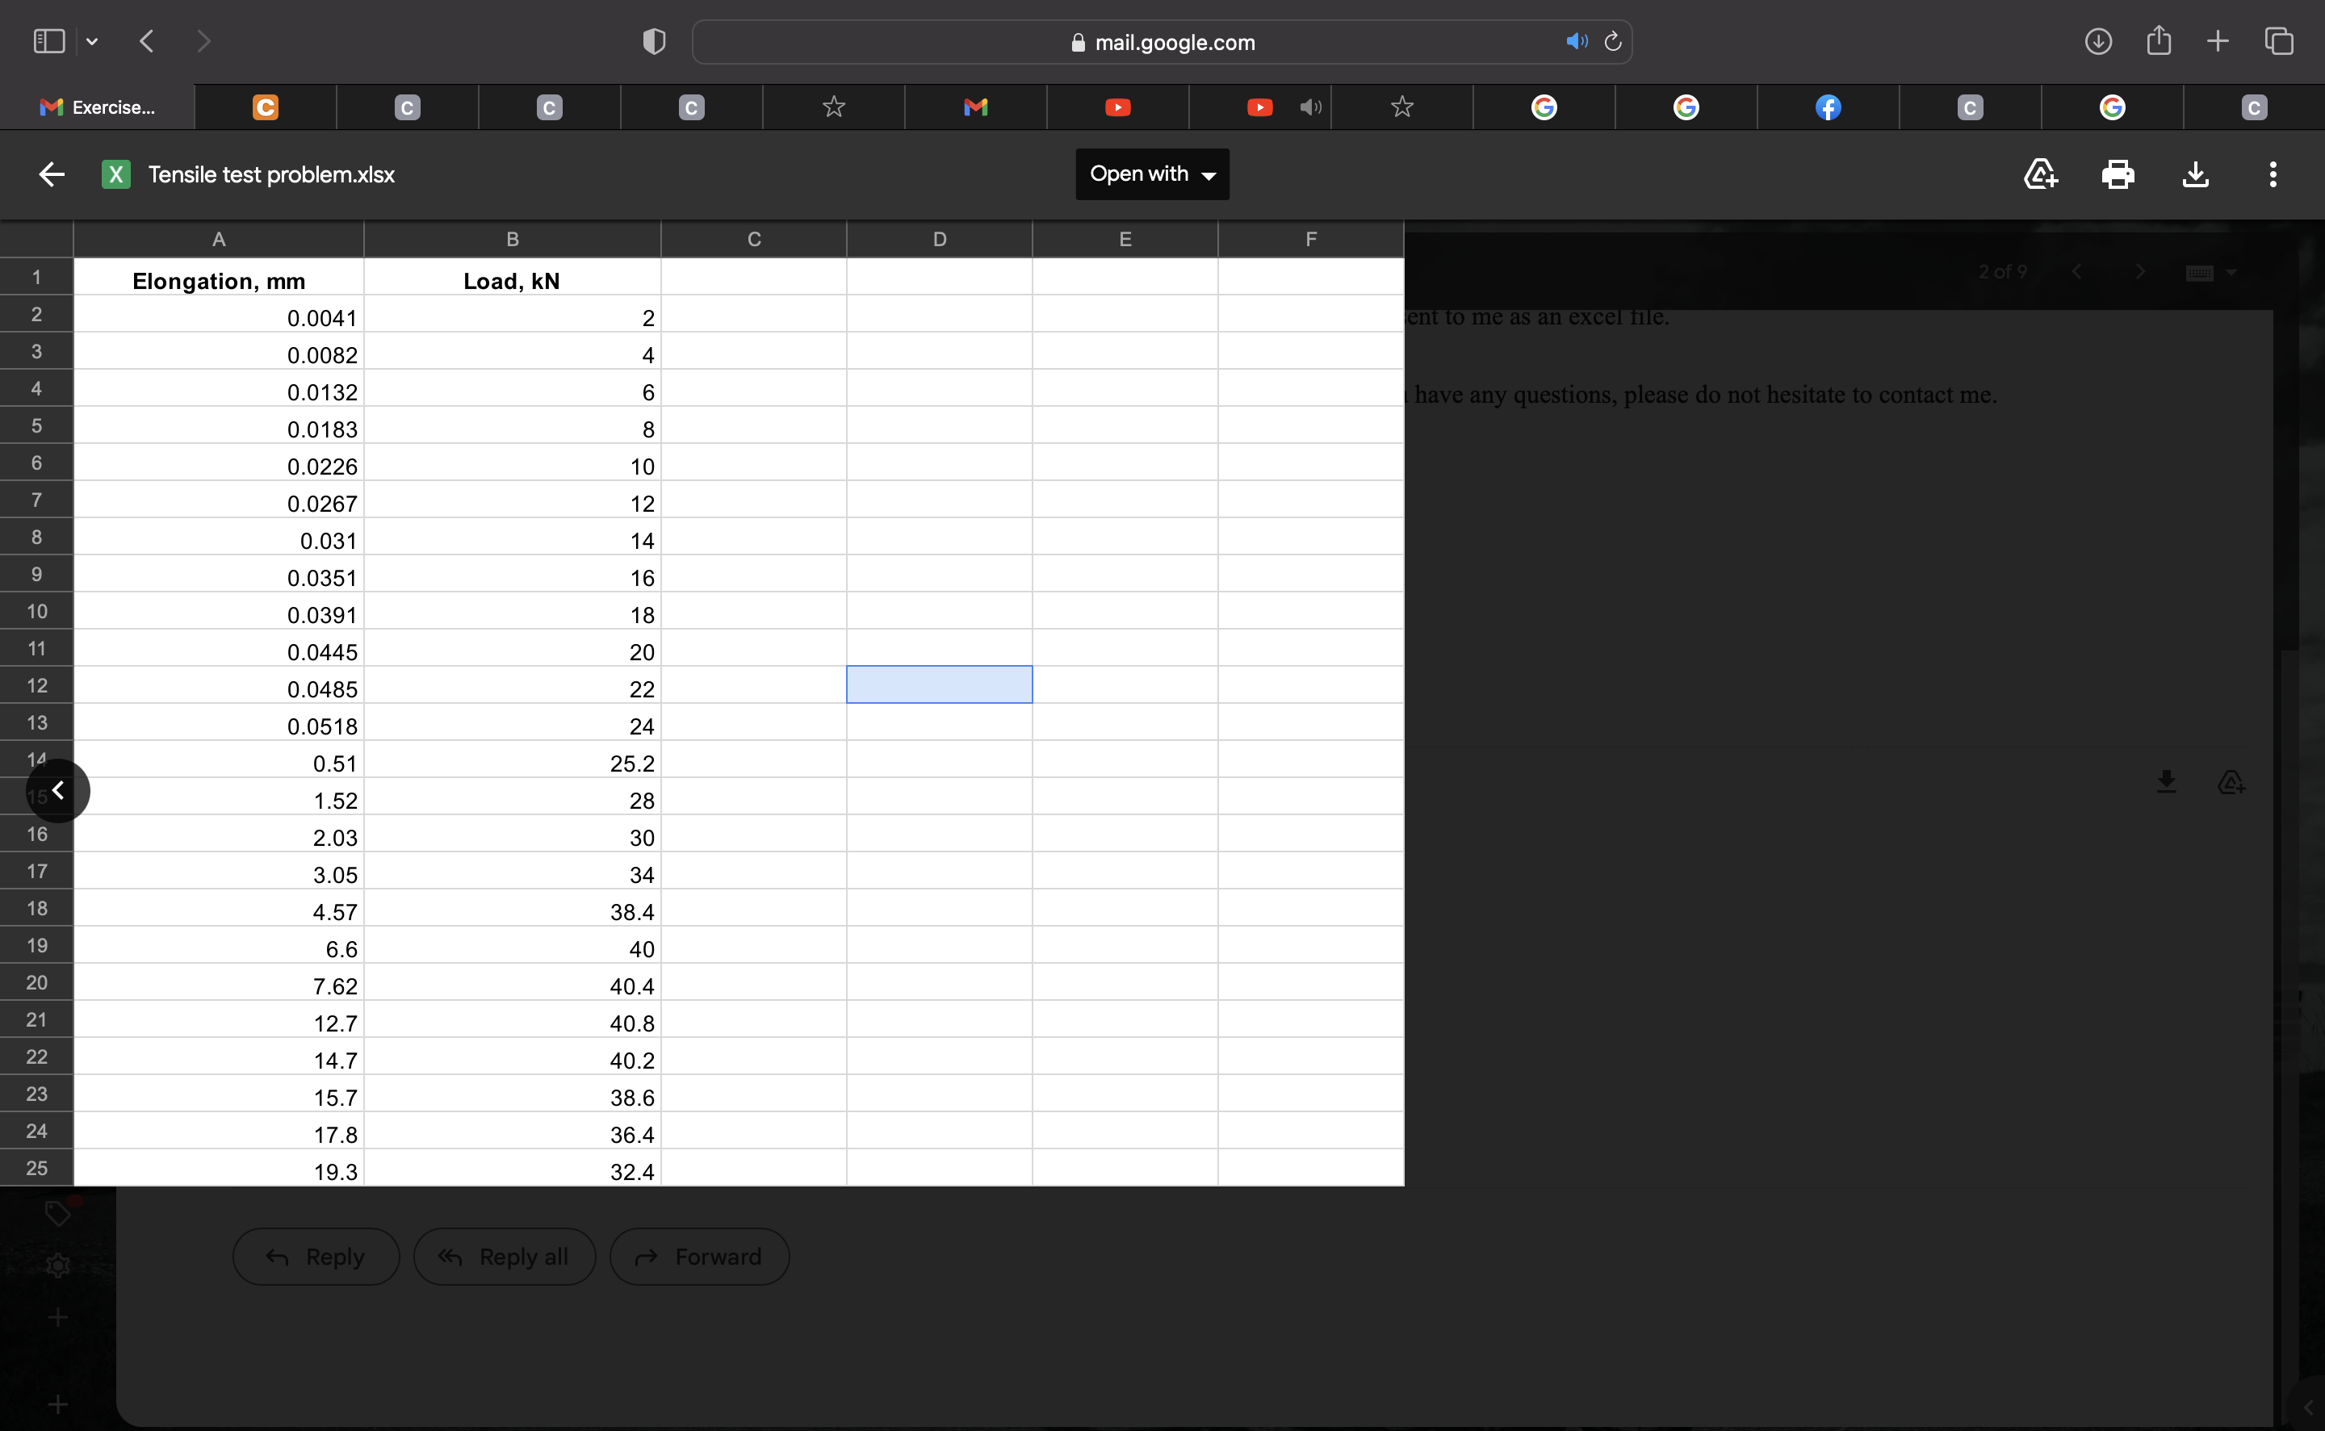The height and width of the screenshot is (1431, 2325).
Task: Toggle the Safari sidebar
Action: (48, 40)
